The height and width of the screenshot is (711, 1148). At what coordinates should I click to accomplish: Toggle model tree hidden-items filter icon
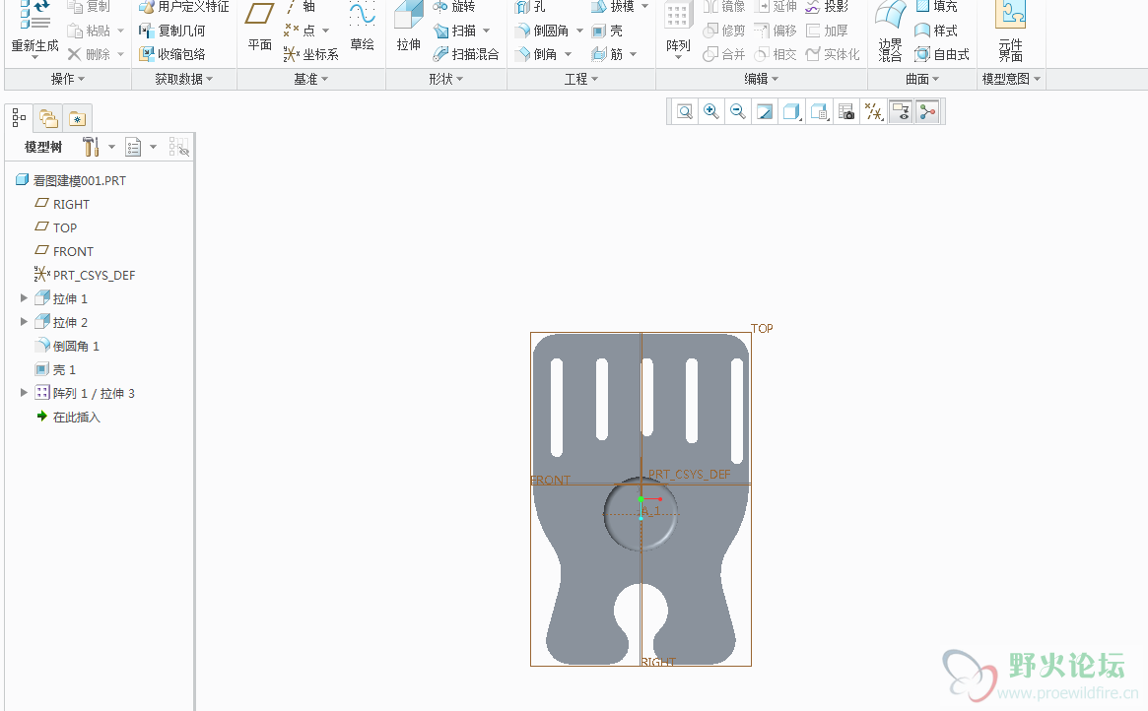[179, 147]
